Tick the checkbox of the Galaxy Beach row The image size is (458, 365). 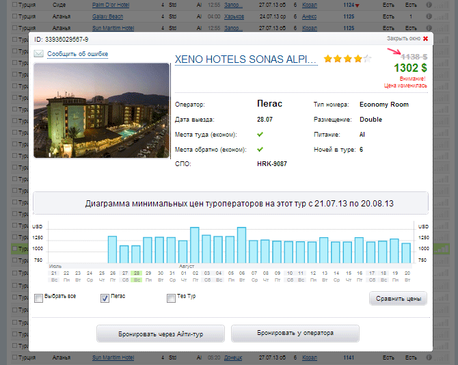(14, 16)
